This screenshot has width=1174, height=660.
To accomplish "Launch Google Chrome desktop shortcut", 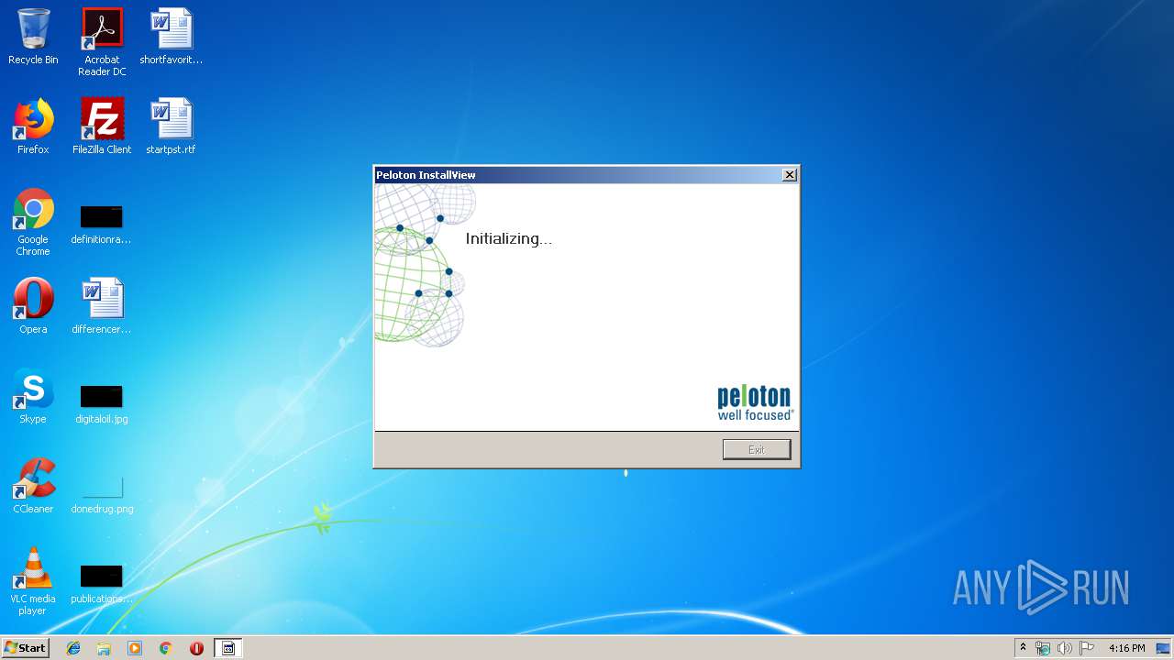I will point(33,222).
